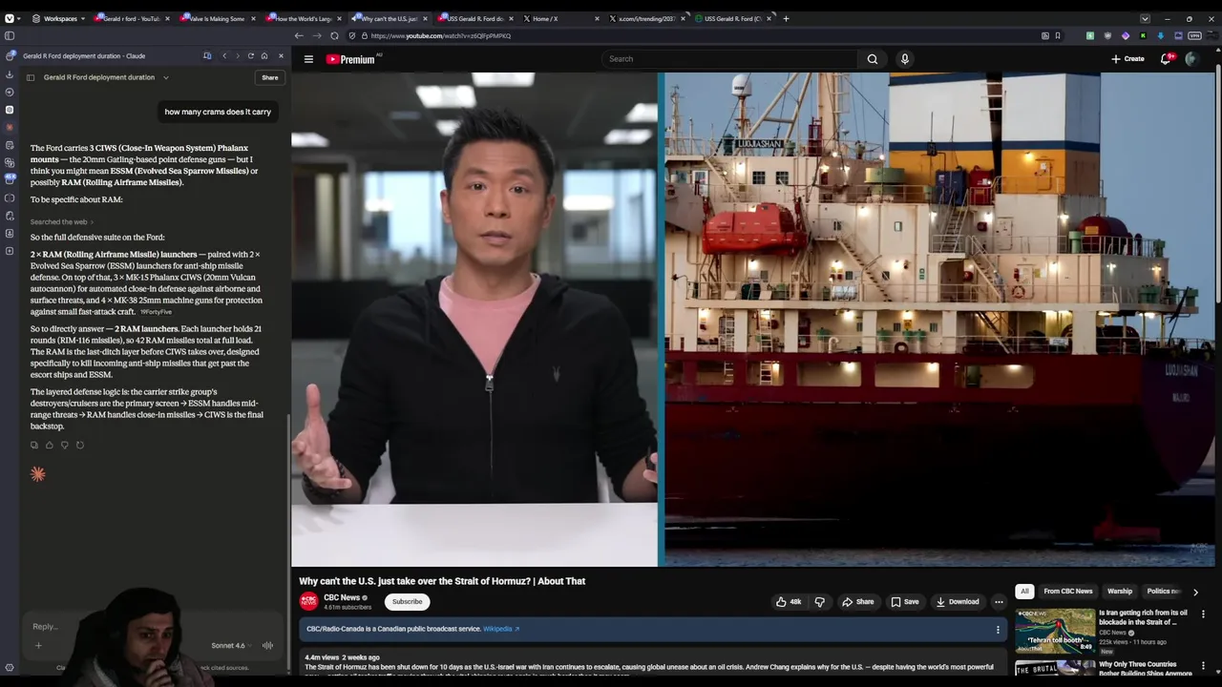Screen dimensions: 1222x687
Task: Click the Claude Share button
Action: 270,78
